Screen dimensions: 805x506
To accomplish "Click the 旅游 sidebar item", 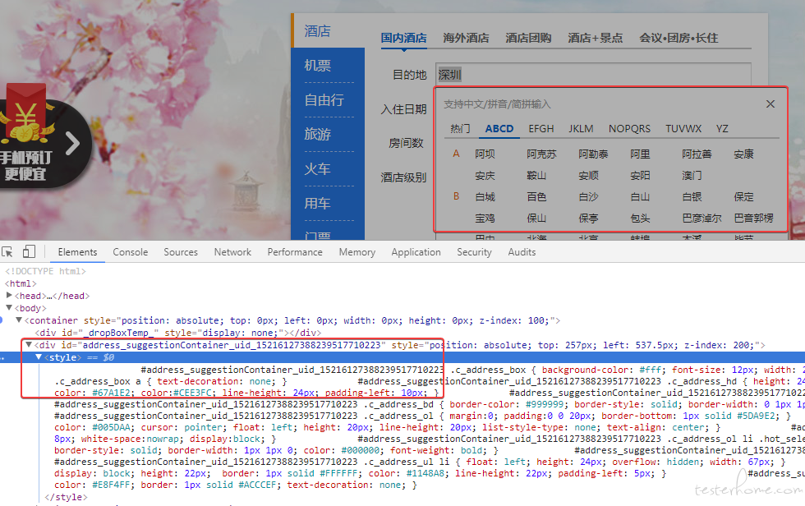I will [x=317, y=135].
